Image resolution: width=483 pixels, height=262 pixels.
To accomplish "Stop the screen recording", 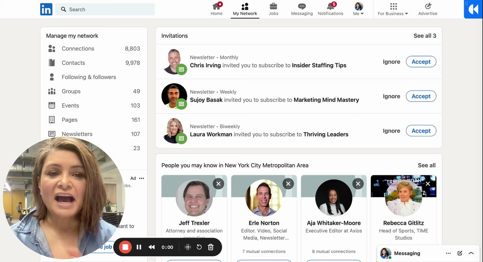I will [125, 247].
